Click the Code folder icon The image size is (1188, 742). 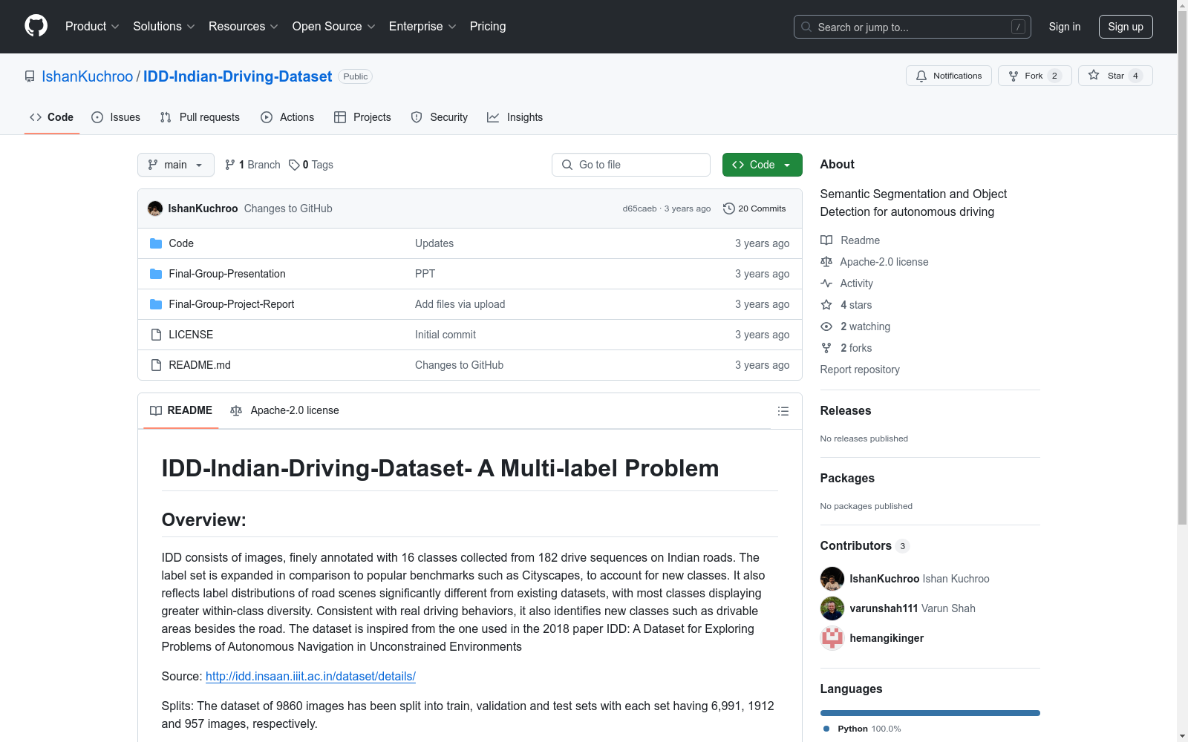(156, 243)
